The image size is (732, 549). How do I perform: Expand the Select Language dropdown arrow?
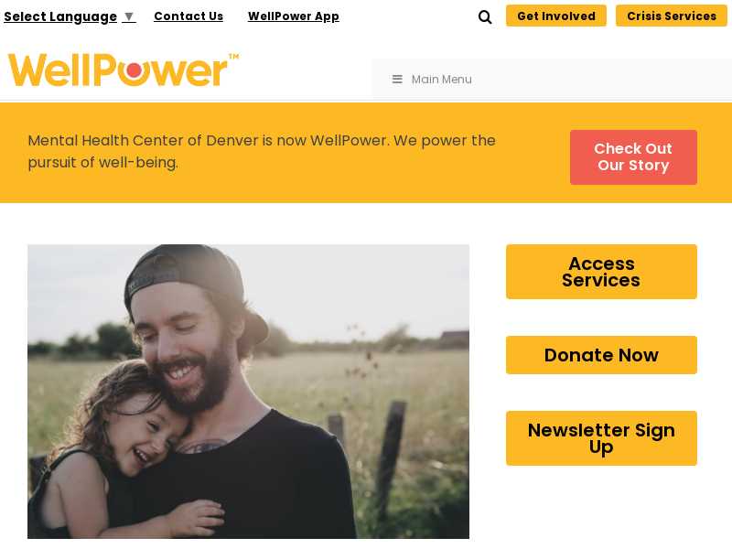click(129, 16)
